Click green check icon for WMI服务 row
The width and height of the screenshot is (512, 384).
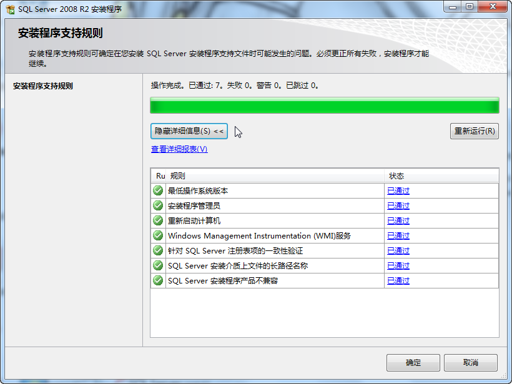click(158, 235)
